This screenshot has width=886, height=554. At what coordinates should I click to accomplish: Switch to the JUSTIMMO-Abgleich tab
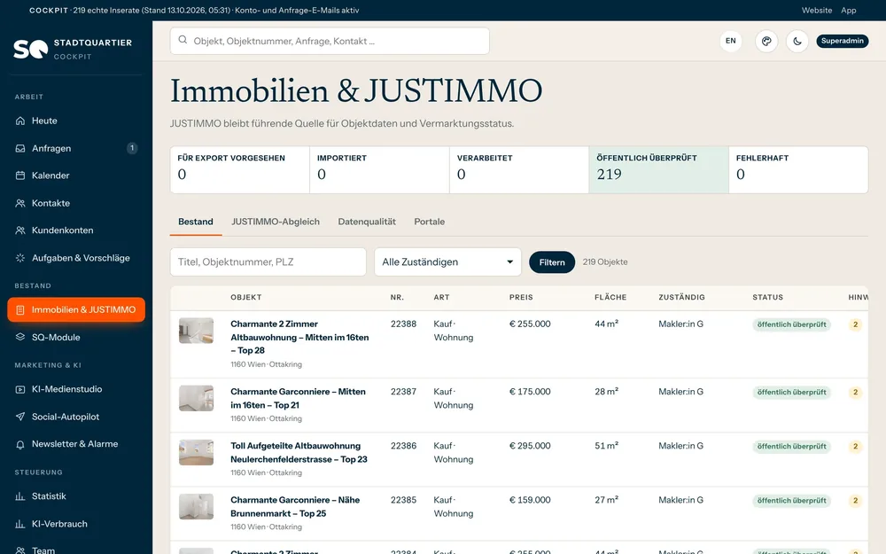tap(276, 222)
